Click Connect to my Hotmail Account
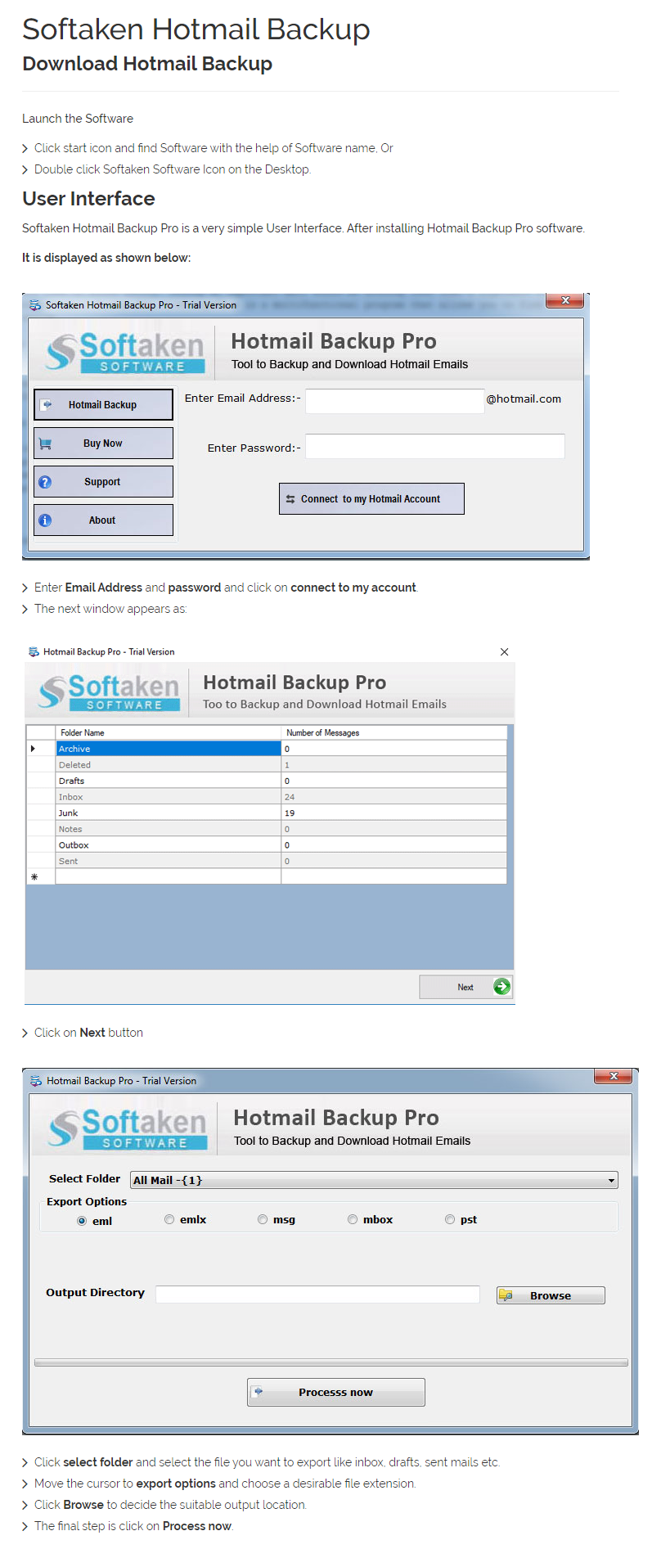 (x=371, y=498)
